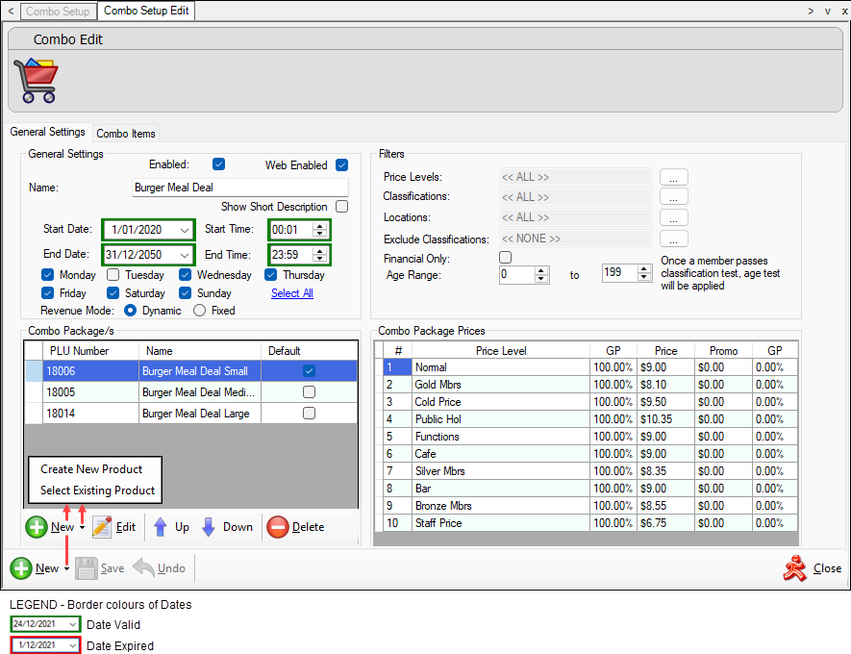Click the Edit pencil icon
This screenshot has width=851, height=654.
coord(102,527)
